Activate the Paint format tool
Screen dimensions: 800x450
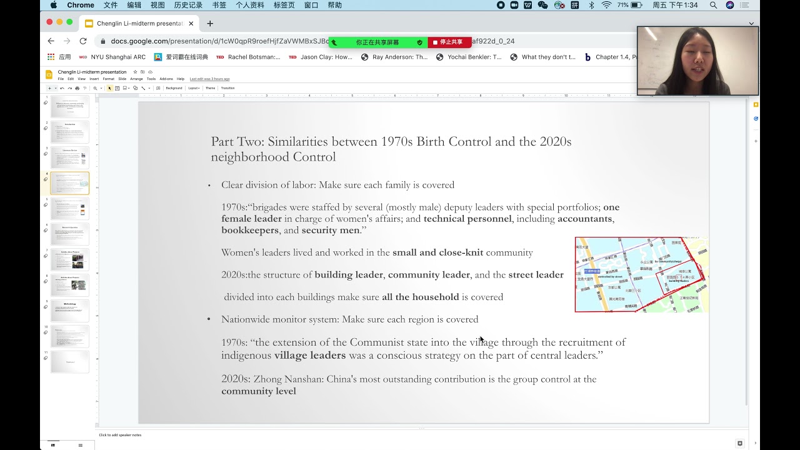[84, 88]
